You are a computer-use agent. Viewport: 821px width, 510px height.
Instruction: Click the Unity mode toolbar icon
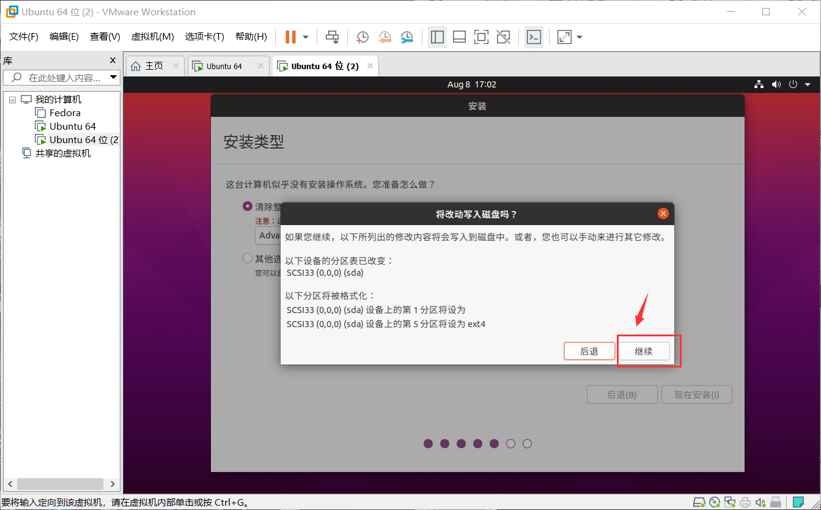pos(503,37)
